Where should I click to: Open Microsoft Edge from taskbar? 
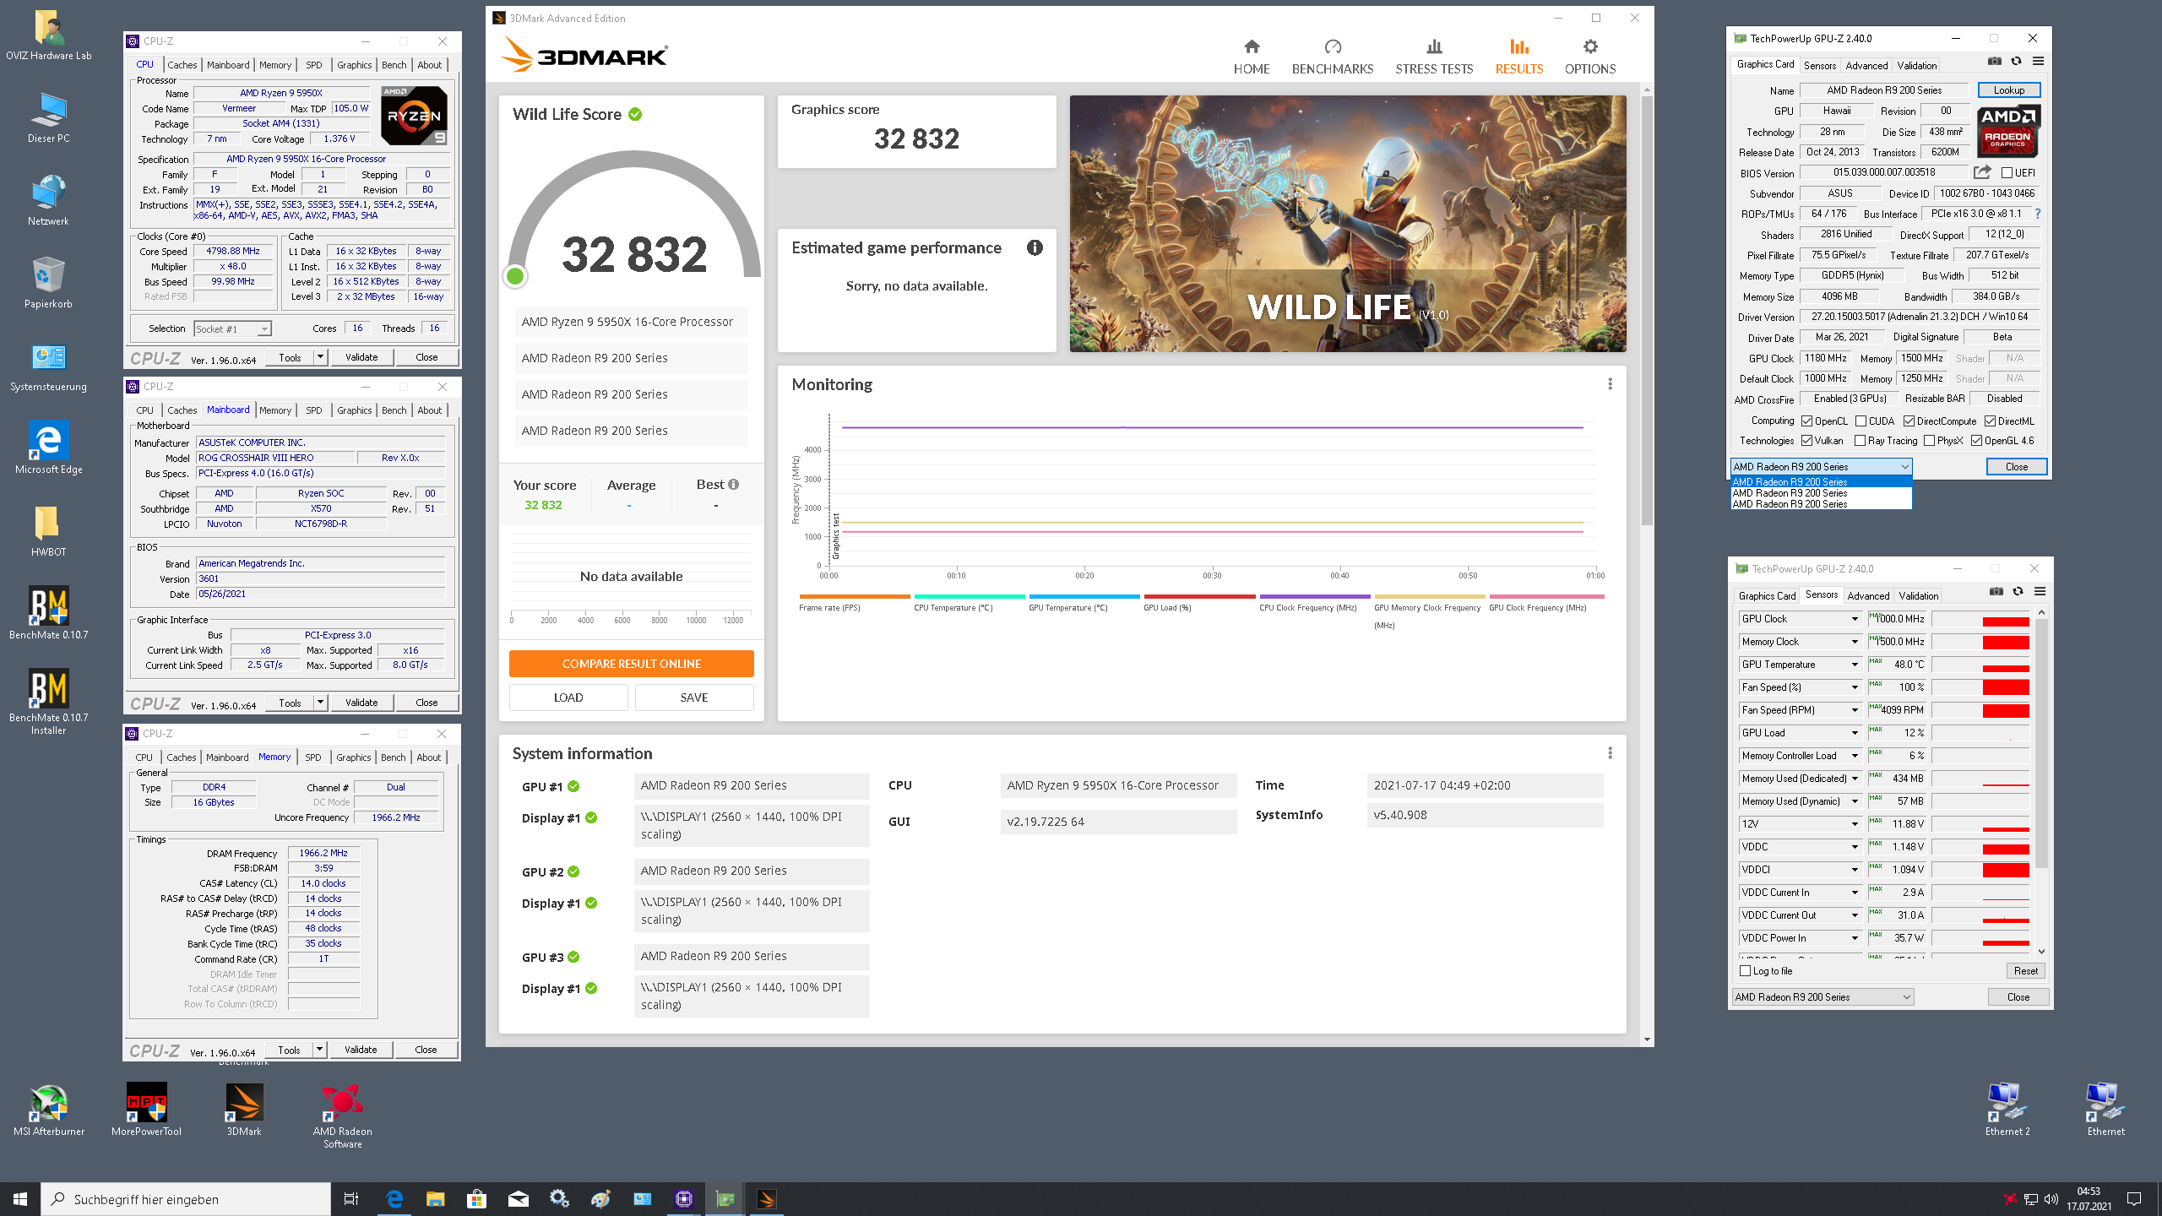pos(394,1199)
